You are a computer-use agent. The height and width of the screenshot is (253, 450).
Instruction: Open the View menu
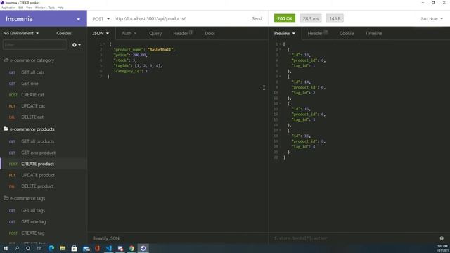click(29, 8)
